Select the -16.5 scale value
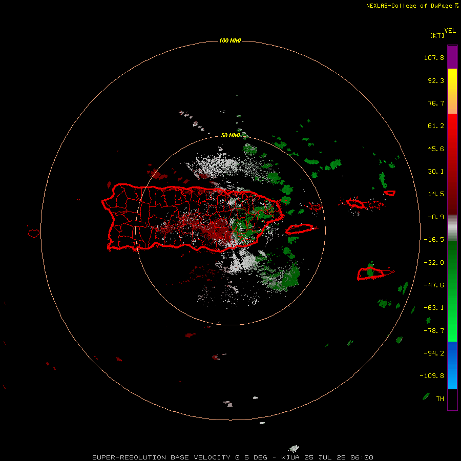Image resolution: width=461 pixels, height=461 pixels. point(434,240)
